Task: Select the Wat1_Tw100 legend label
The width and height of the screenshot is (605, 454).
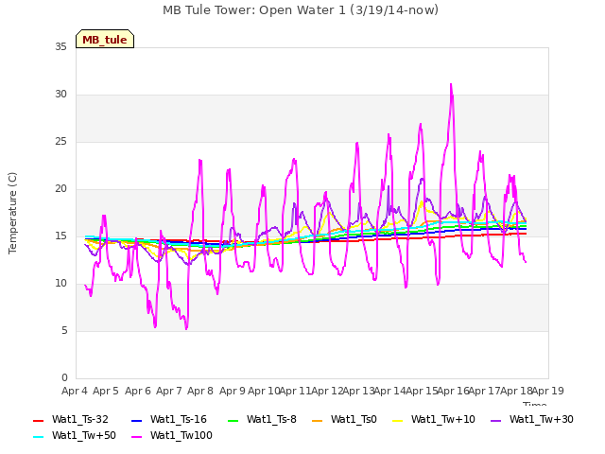Action: (x=181, y=436)
